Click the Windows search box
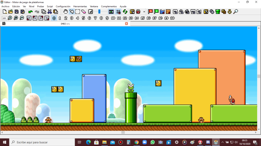Image resolution: width=261 pixels, height=146 pixels. [42, 142]
